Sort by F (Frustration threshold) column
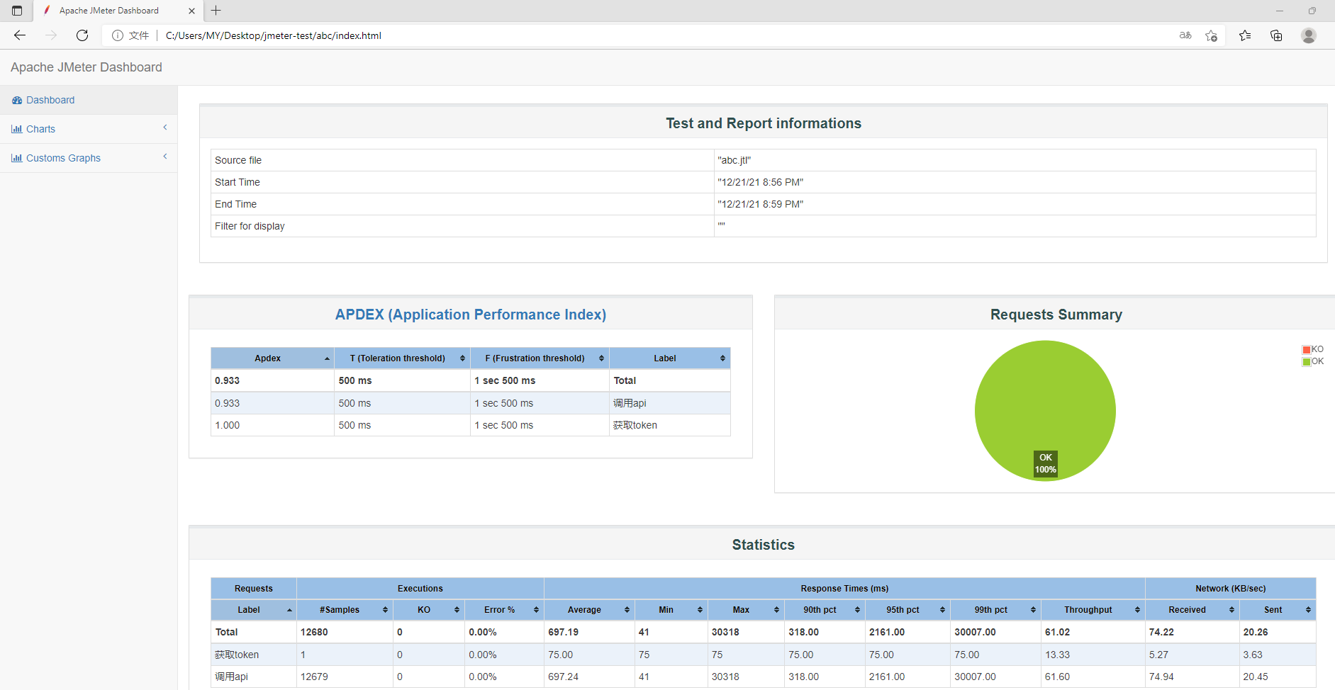This screenshot has width=1335, height=690. tap(540, 358)
